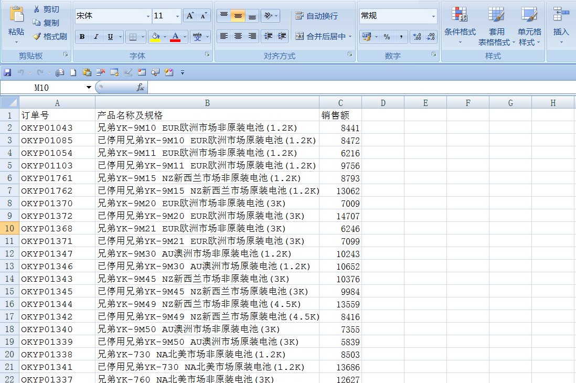
Task: Click Undo in quick access toolbar
Action: 20,72
